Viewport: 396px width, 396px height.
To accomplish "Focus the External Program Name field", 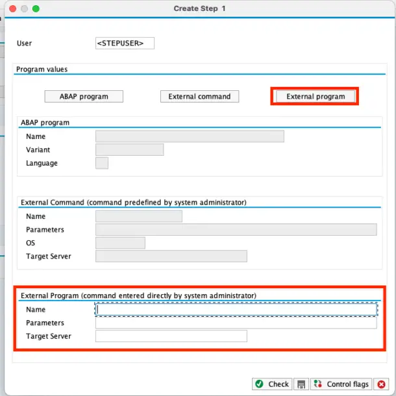I will pos(236,310).
